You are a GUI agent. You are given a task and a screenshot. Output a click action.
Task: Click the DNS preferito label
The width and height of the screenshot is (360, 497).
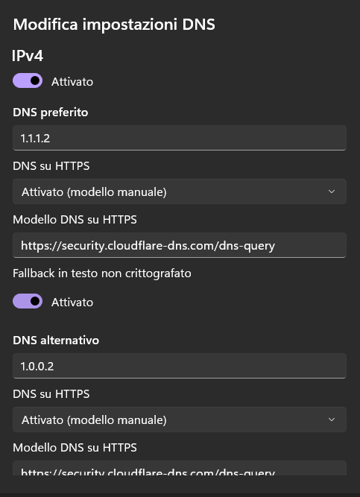(51, 113)
